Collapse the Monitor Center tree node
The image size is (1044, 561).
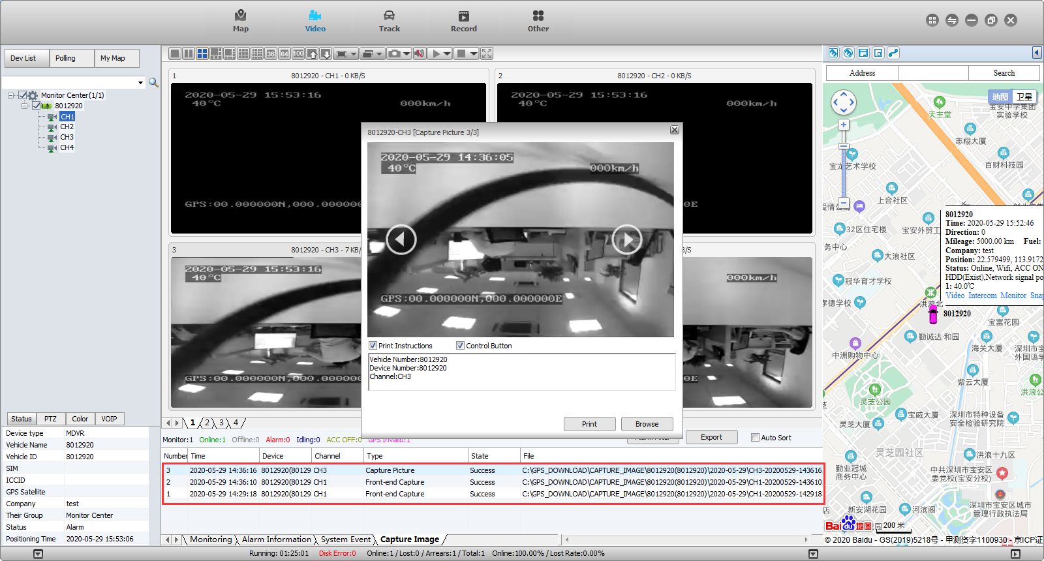pyautogui.click(x=10, y=95)
